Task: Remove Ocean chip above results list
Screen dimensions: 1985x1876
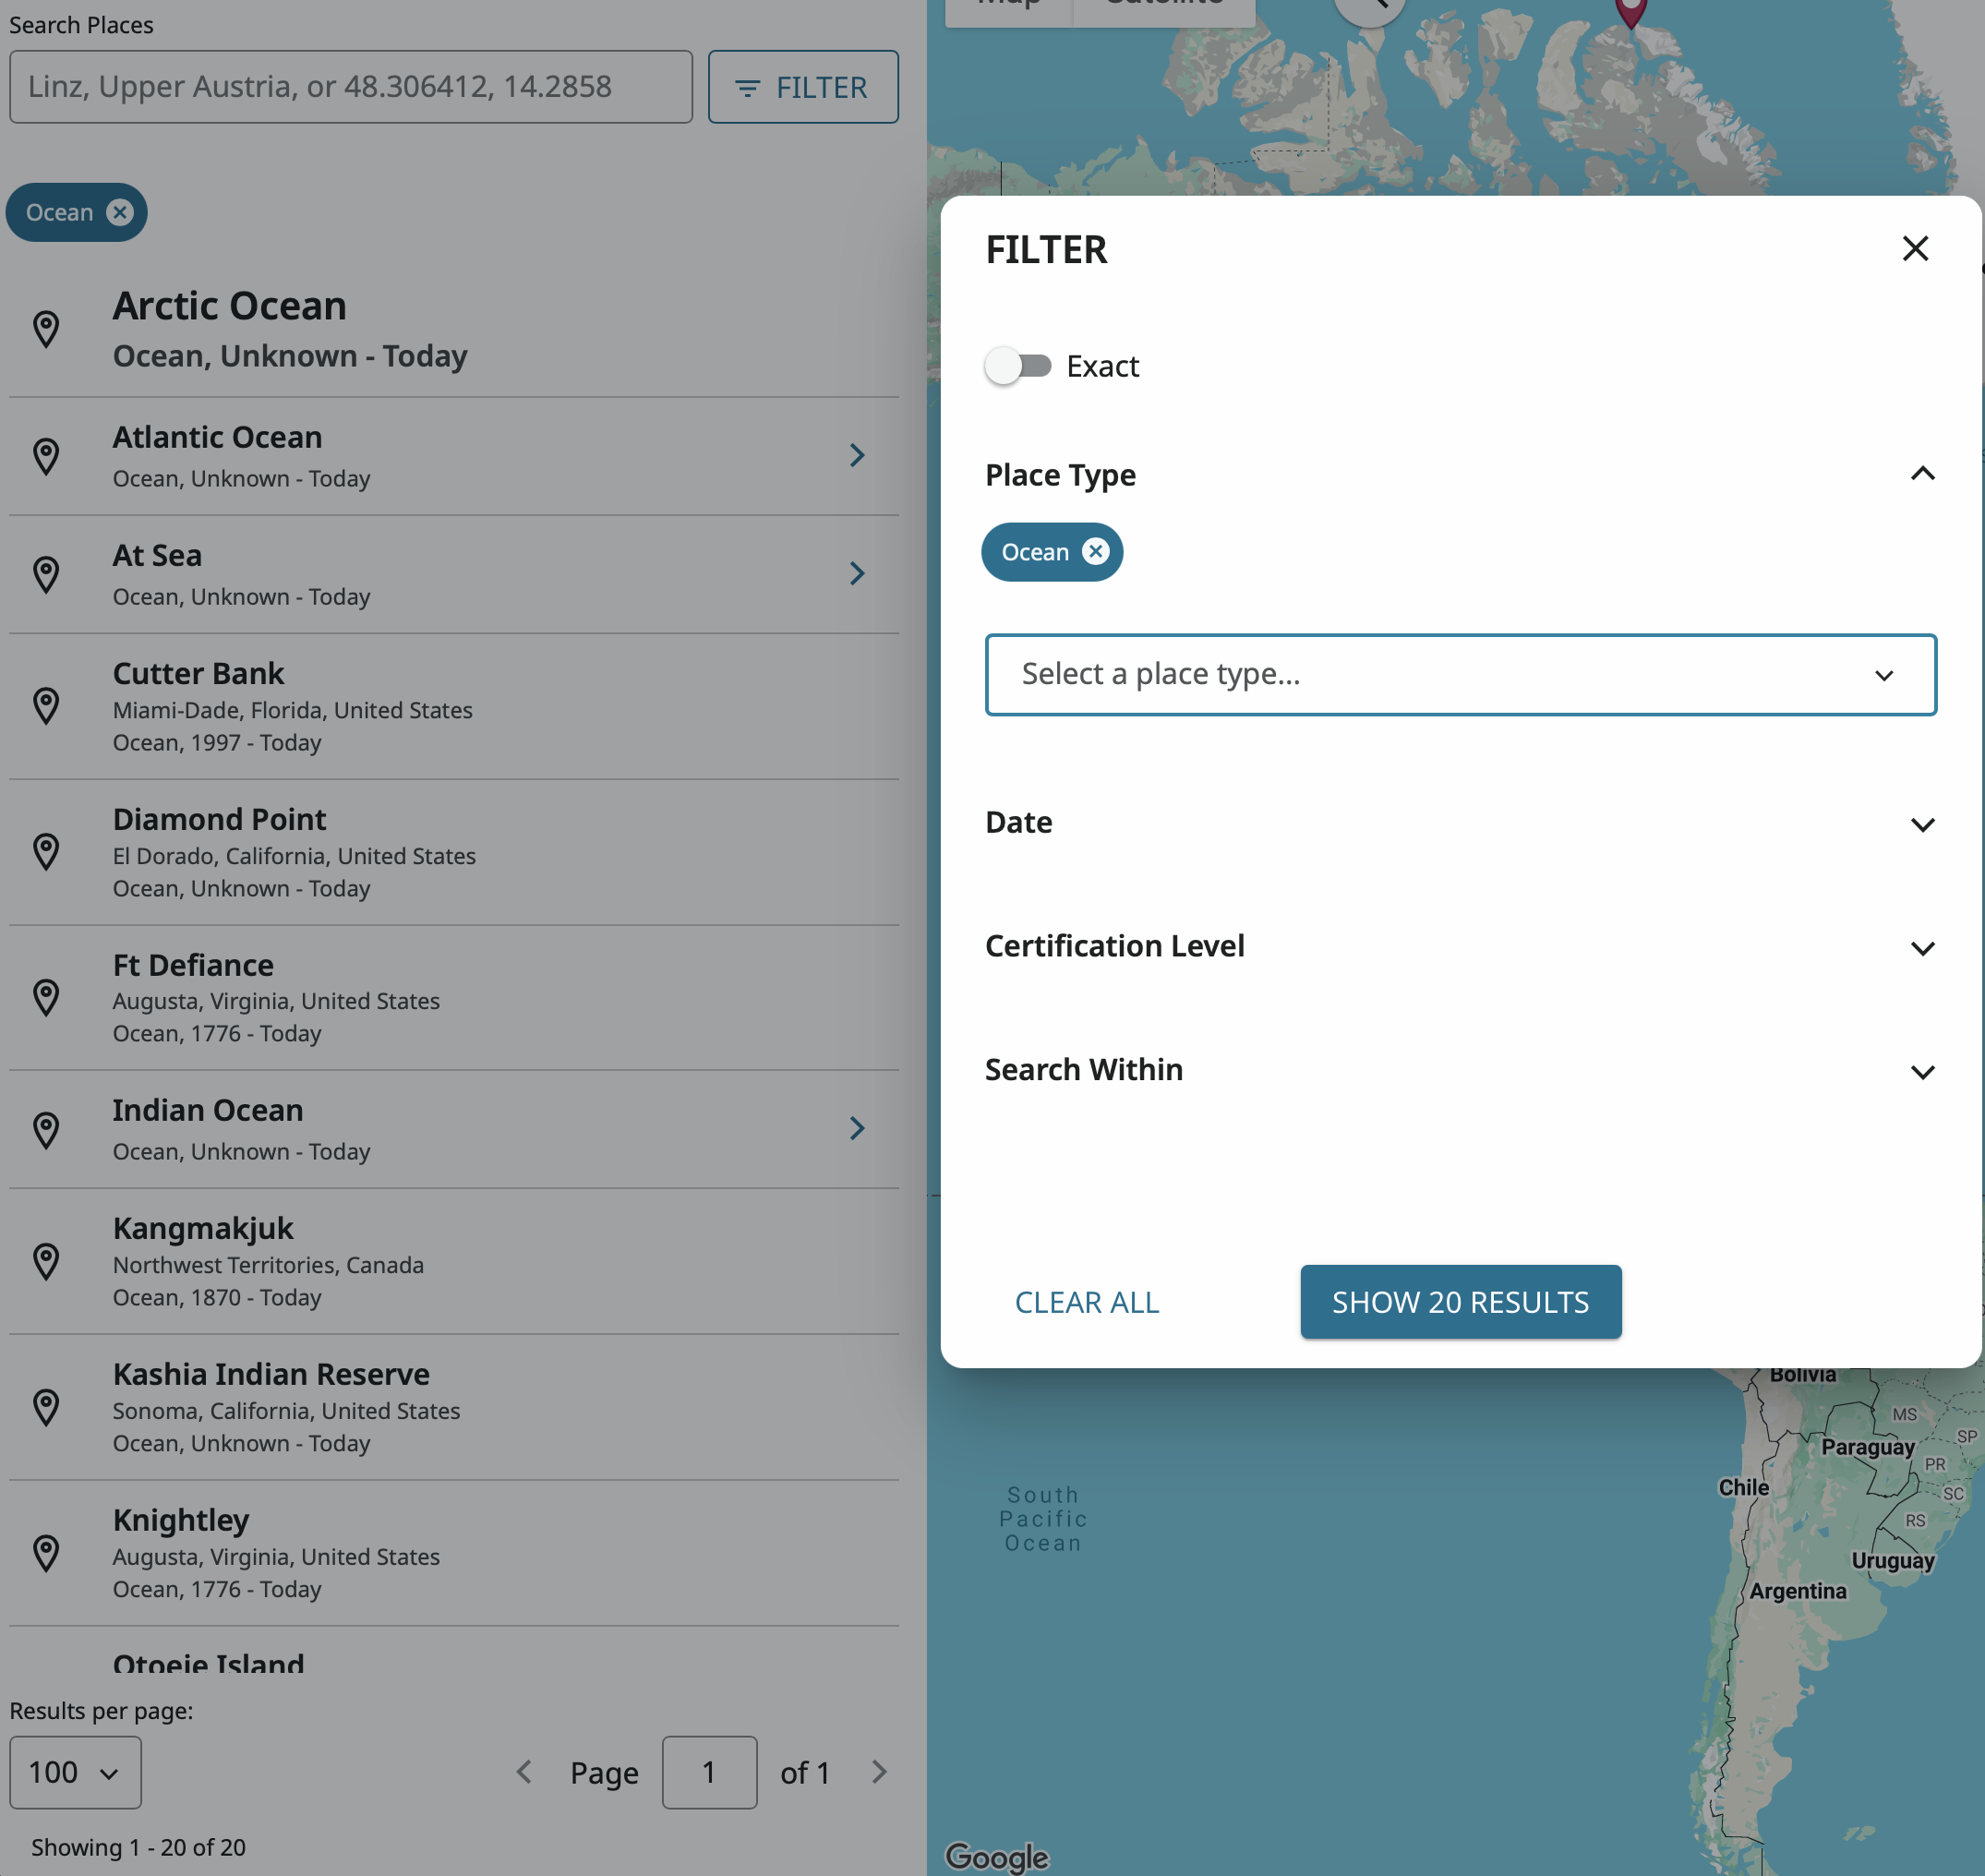Action: click(x=120, y=212)
